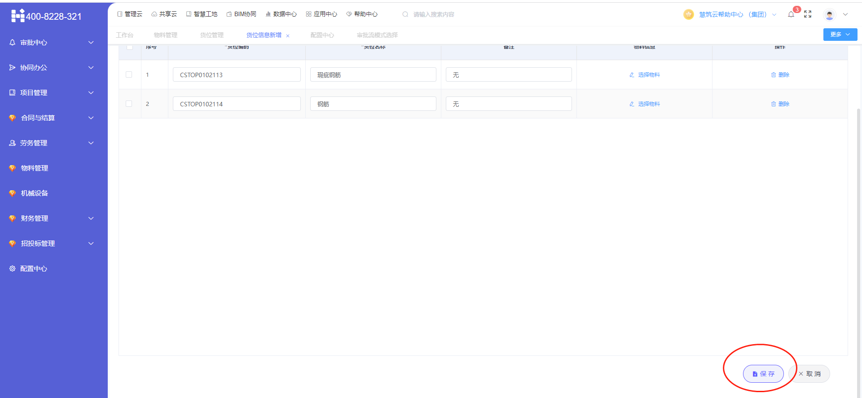Viewport: 862px width, 398px height.
Task: Expand the 协同办公 chevron
Action: coord(91,67)
